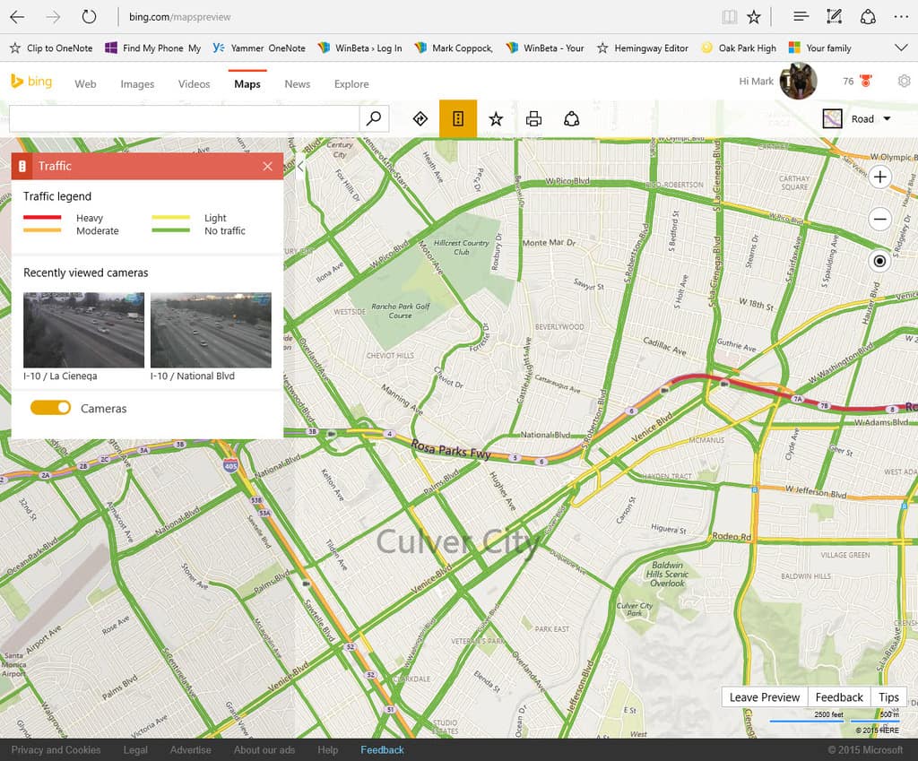The image size is (918, 761).
Task: Center map on my location
Action: pyautogui.click(x=879, y=261)
